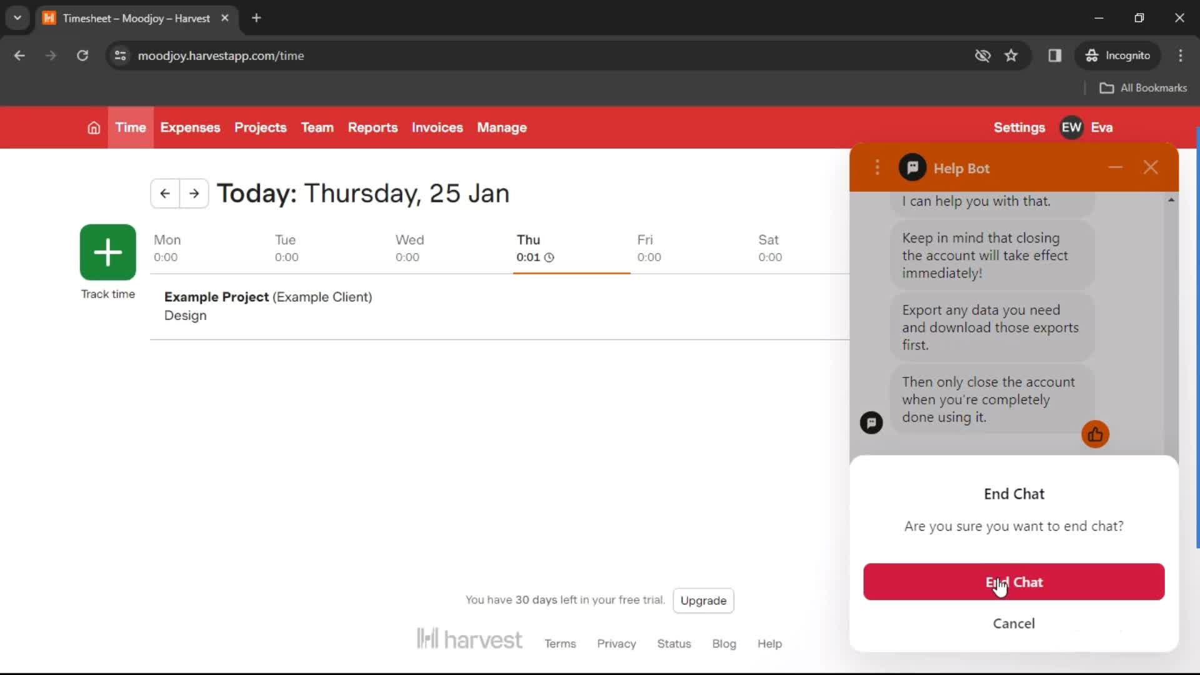The height and width of the screenshot is (675, 1200).
Task: Click 'Today: Thursday, 25 Jan' heading
Action: (x=363, y=193)
